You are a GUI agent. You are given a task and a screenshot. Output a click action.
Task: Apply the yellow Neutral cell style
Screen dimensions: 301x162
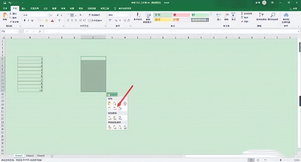coord(163,20)
